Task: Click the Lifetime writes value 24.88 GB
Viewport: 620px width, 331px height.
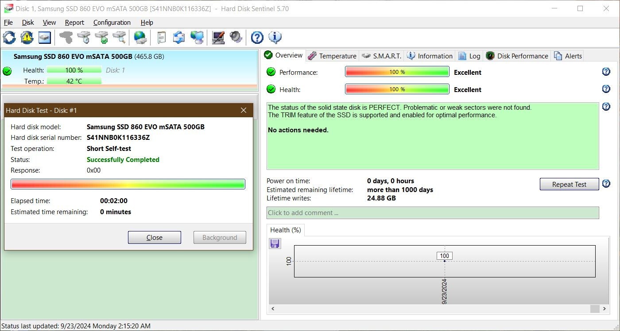Action: coord(381,198)
